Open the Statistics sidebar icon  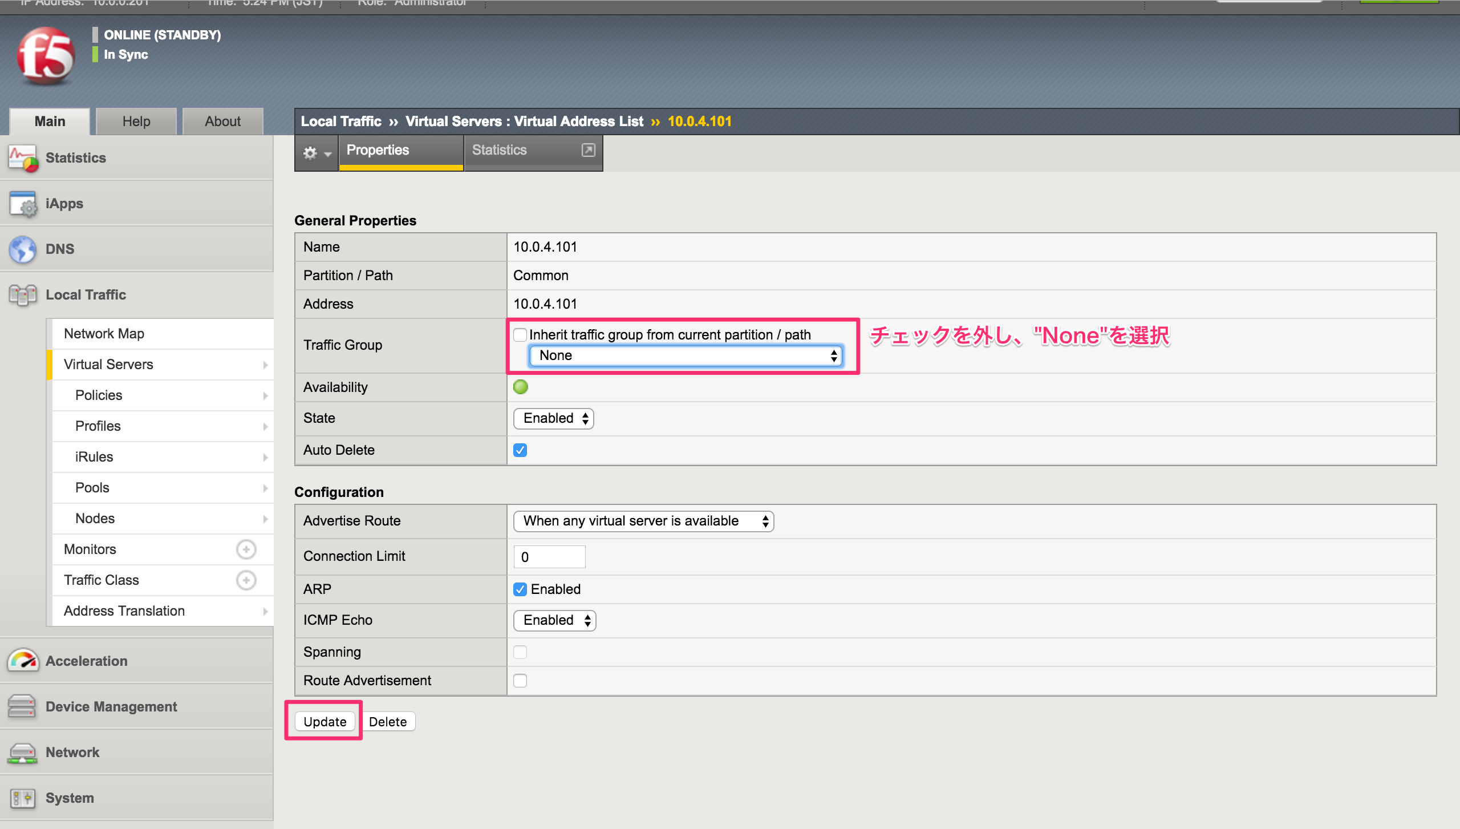click(23, 158)
